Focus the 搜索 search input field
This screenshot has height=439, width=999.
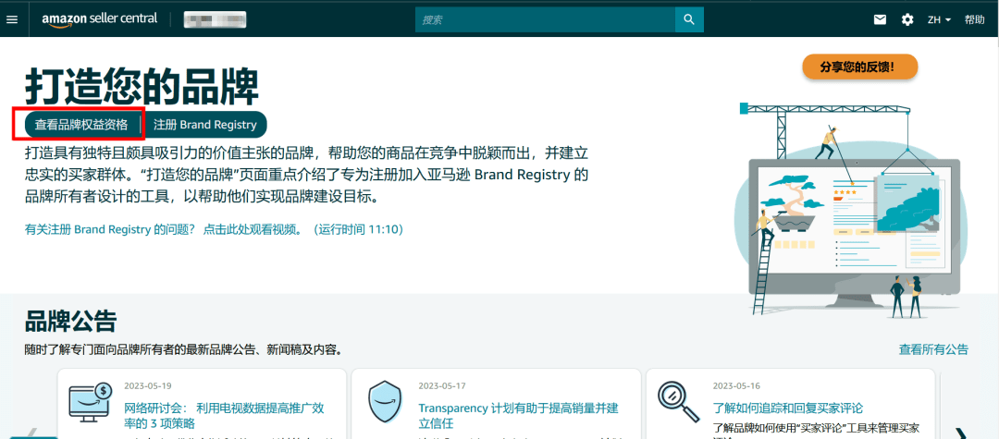pyautogui.click(x=546, y=19)
